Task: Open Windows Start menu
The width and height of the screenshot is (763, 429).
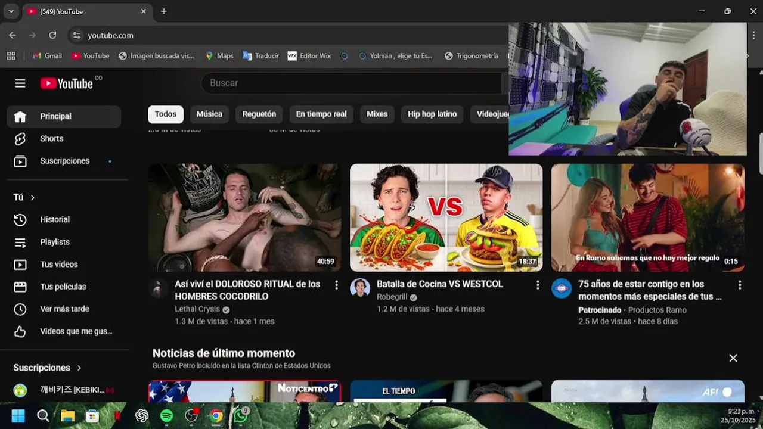Action: (18, 416)
